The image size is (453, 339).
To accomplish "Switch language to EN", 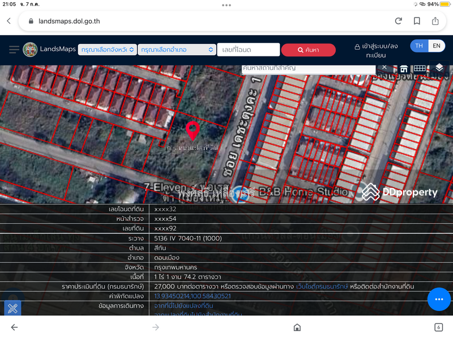I will coord(437,46).
